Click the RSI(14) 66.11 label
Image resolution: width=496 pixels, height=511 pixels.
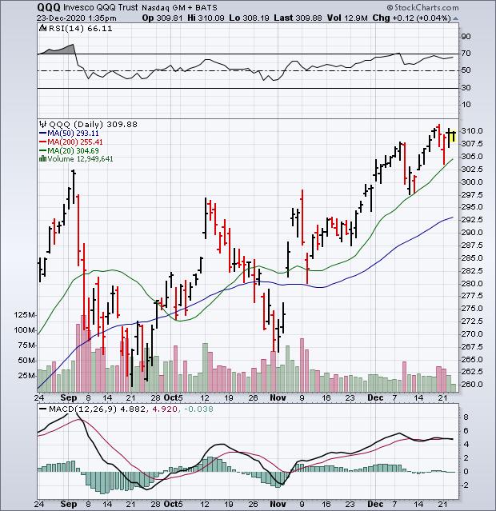pos(80,28)
